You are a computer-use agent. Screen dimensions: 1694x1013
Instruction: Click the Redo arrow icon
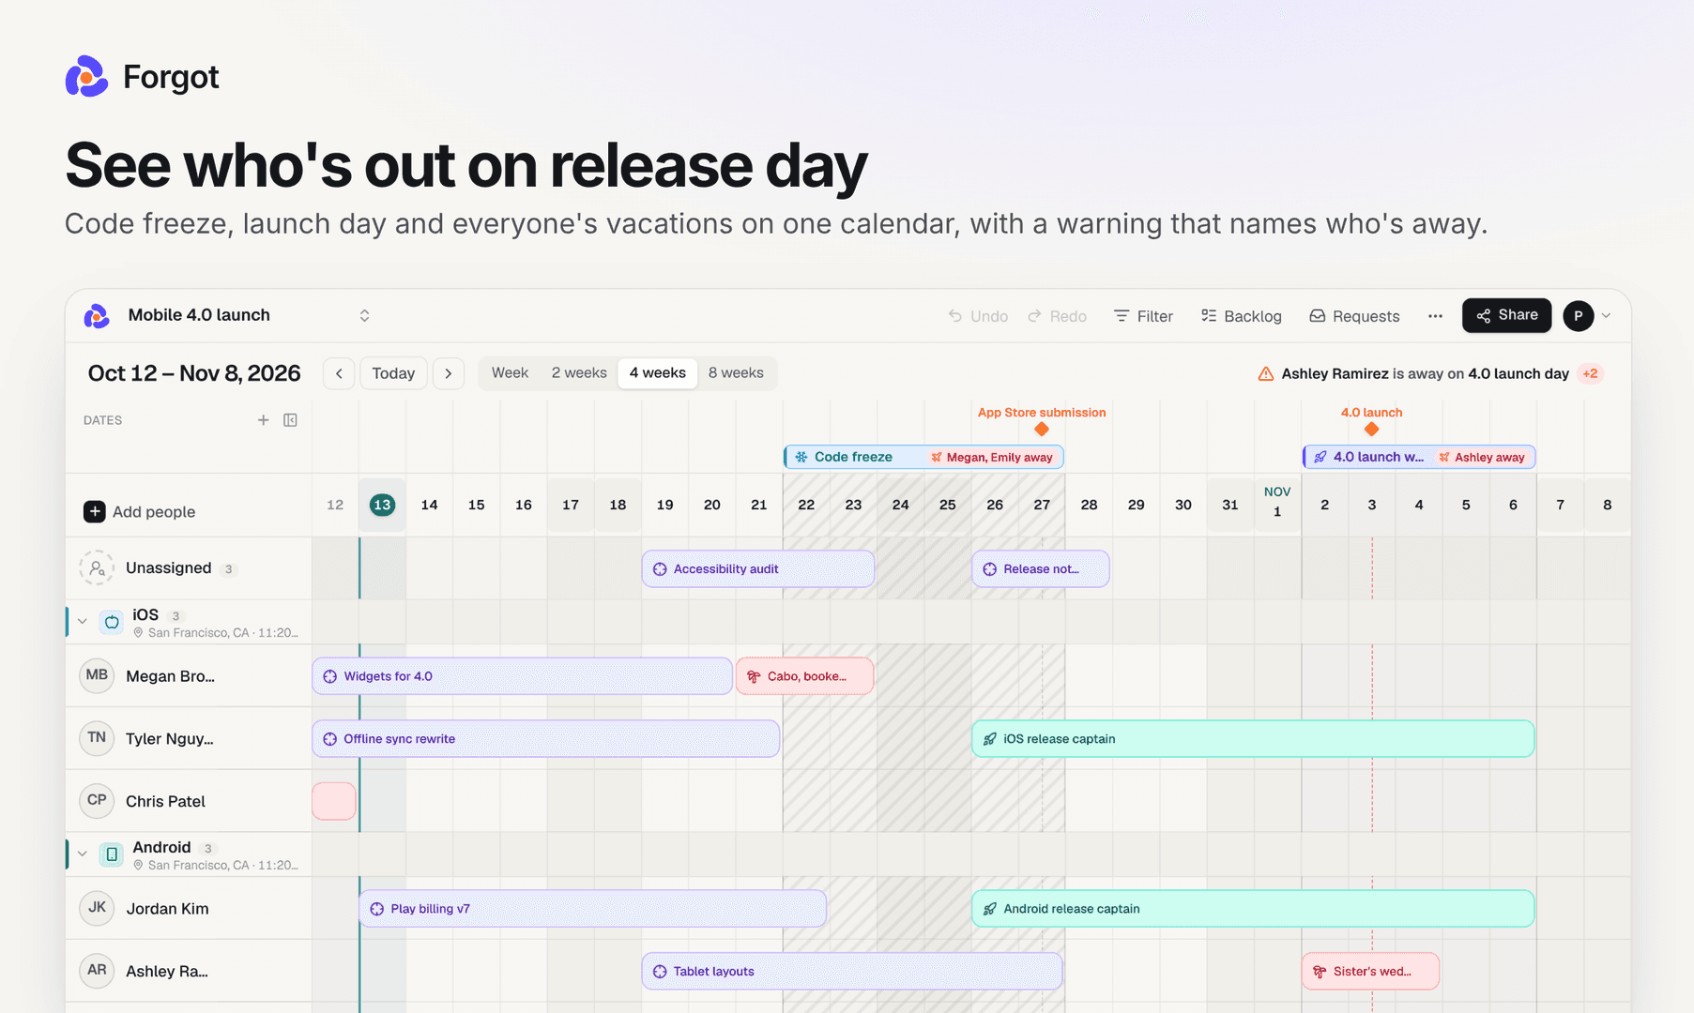click(x=1034, y=316)
